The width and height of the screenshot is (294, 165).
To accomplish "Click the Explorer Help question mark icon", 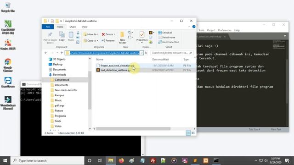I will click(x=194, y=27).
